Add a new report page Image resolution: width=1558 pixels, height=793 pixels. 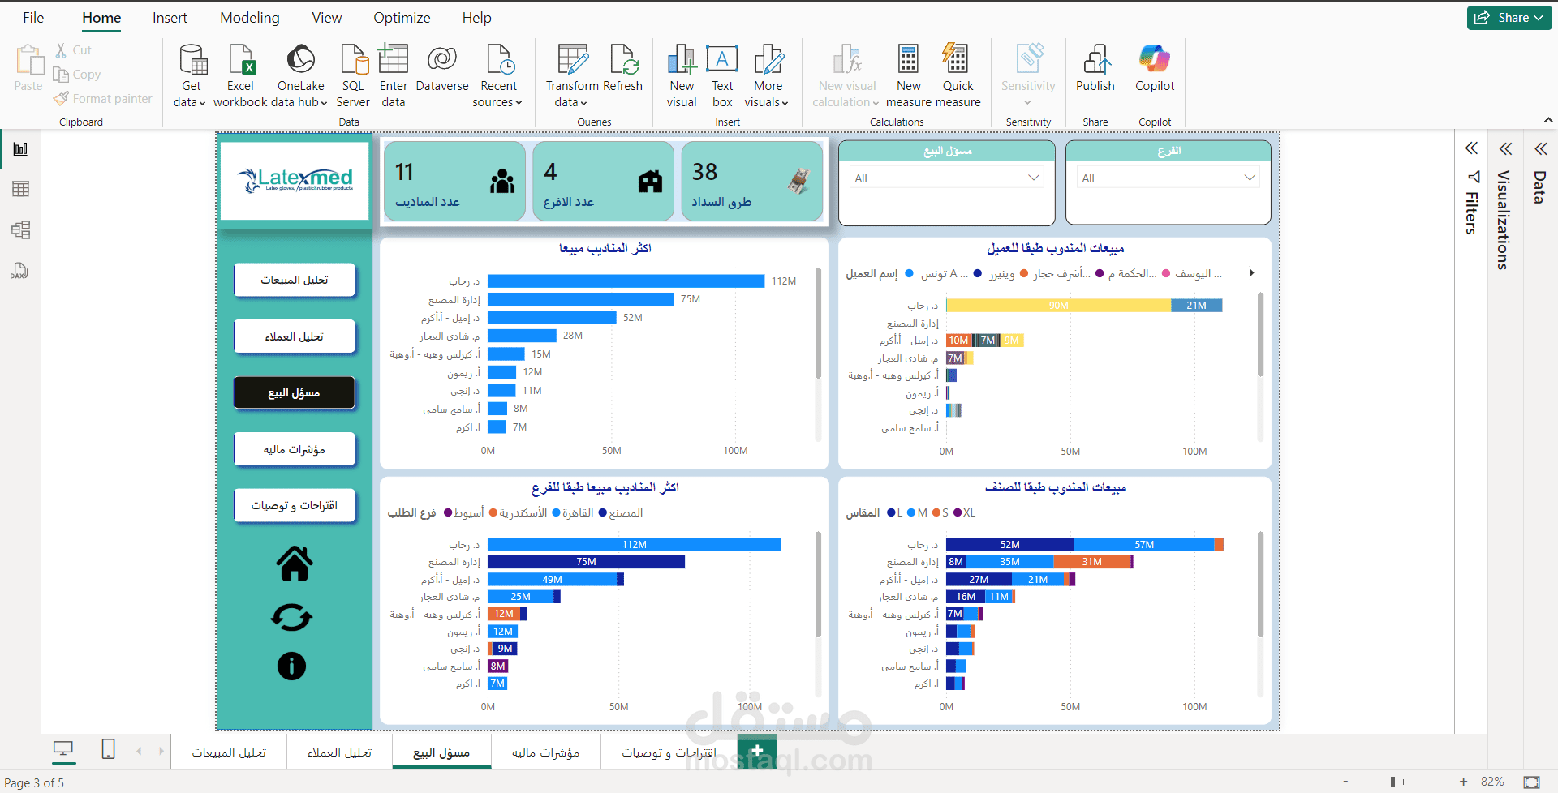[757, 751]
